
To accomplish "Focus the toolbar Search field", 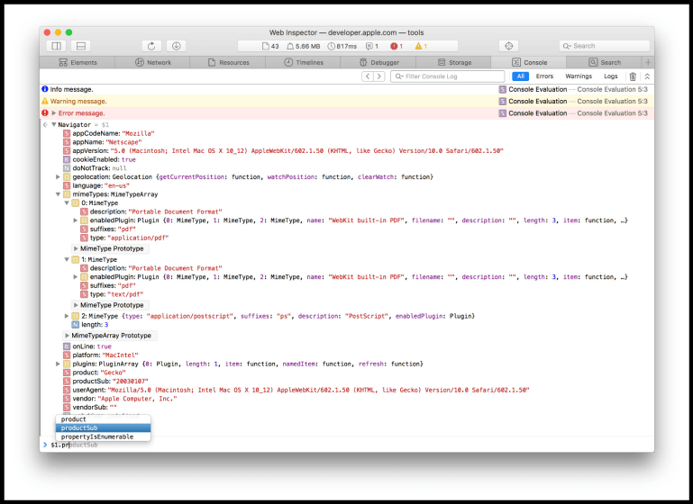I will pos(604,46).
